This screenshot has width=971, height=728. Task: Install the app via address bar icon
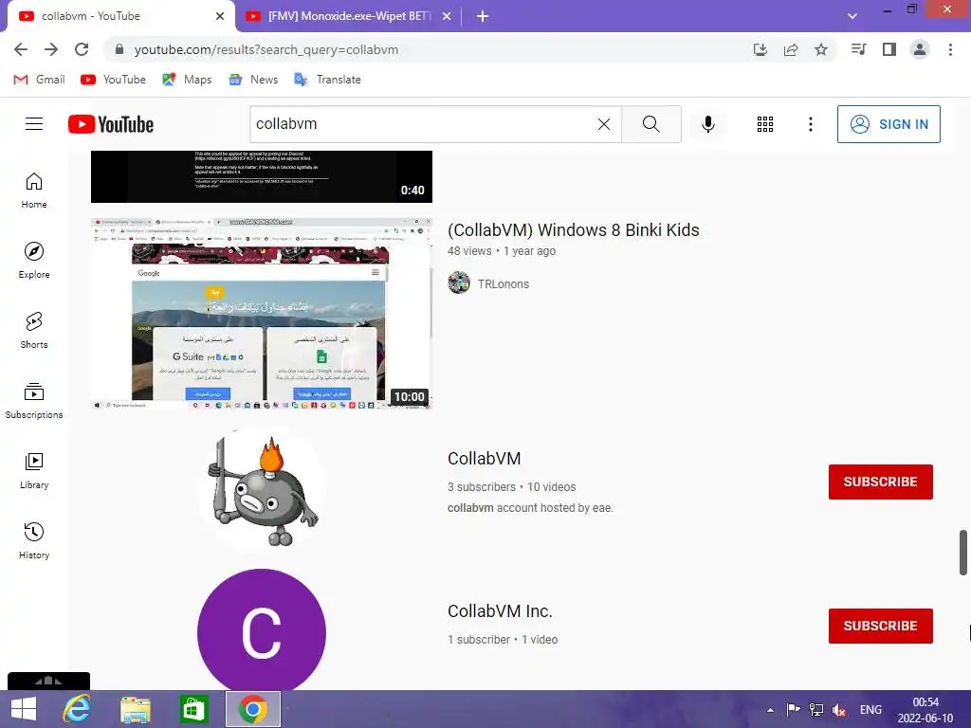pyautogui.click(x=760, y=49)
